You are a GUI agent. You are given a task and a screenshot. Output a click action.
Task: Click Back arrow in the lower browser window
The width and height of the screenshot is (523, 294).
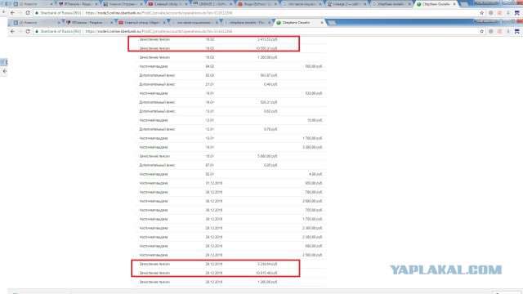coord(12,31)
